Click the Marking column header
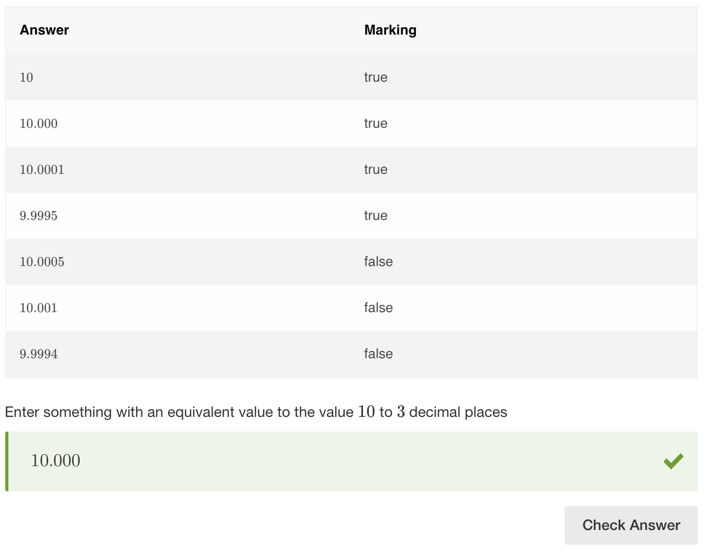Image resolution: width=704 pixels, height=551 pixels. [x=390, y=30]
